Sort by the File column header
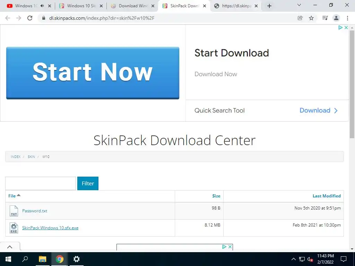 tap(14, 196)
